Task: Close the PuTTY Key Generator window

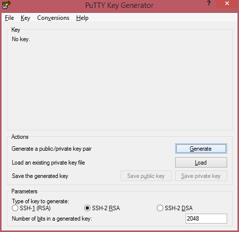Action: [227, 3]
